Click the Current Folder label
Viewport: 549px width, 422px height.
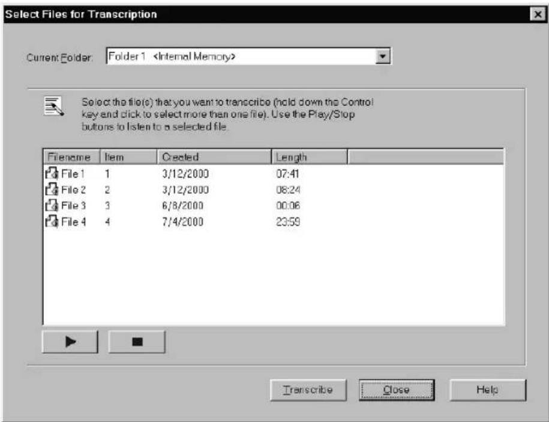click(x=59, y=58)
